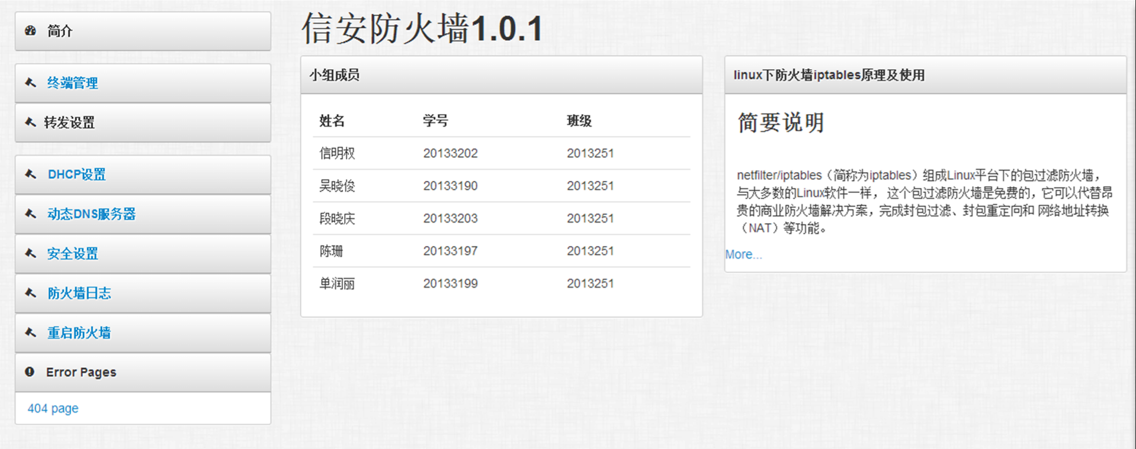Click the dashboard icon beside 简介
This screenshot has width=1136, height=449.
point(30,31)
